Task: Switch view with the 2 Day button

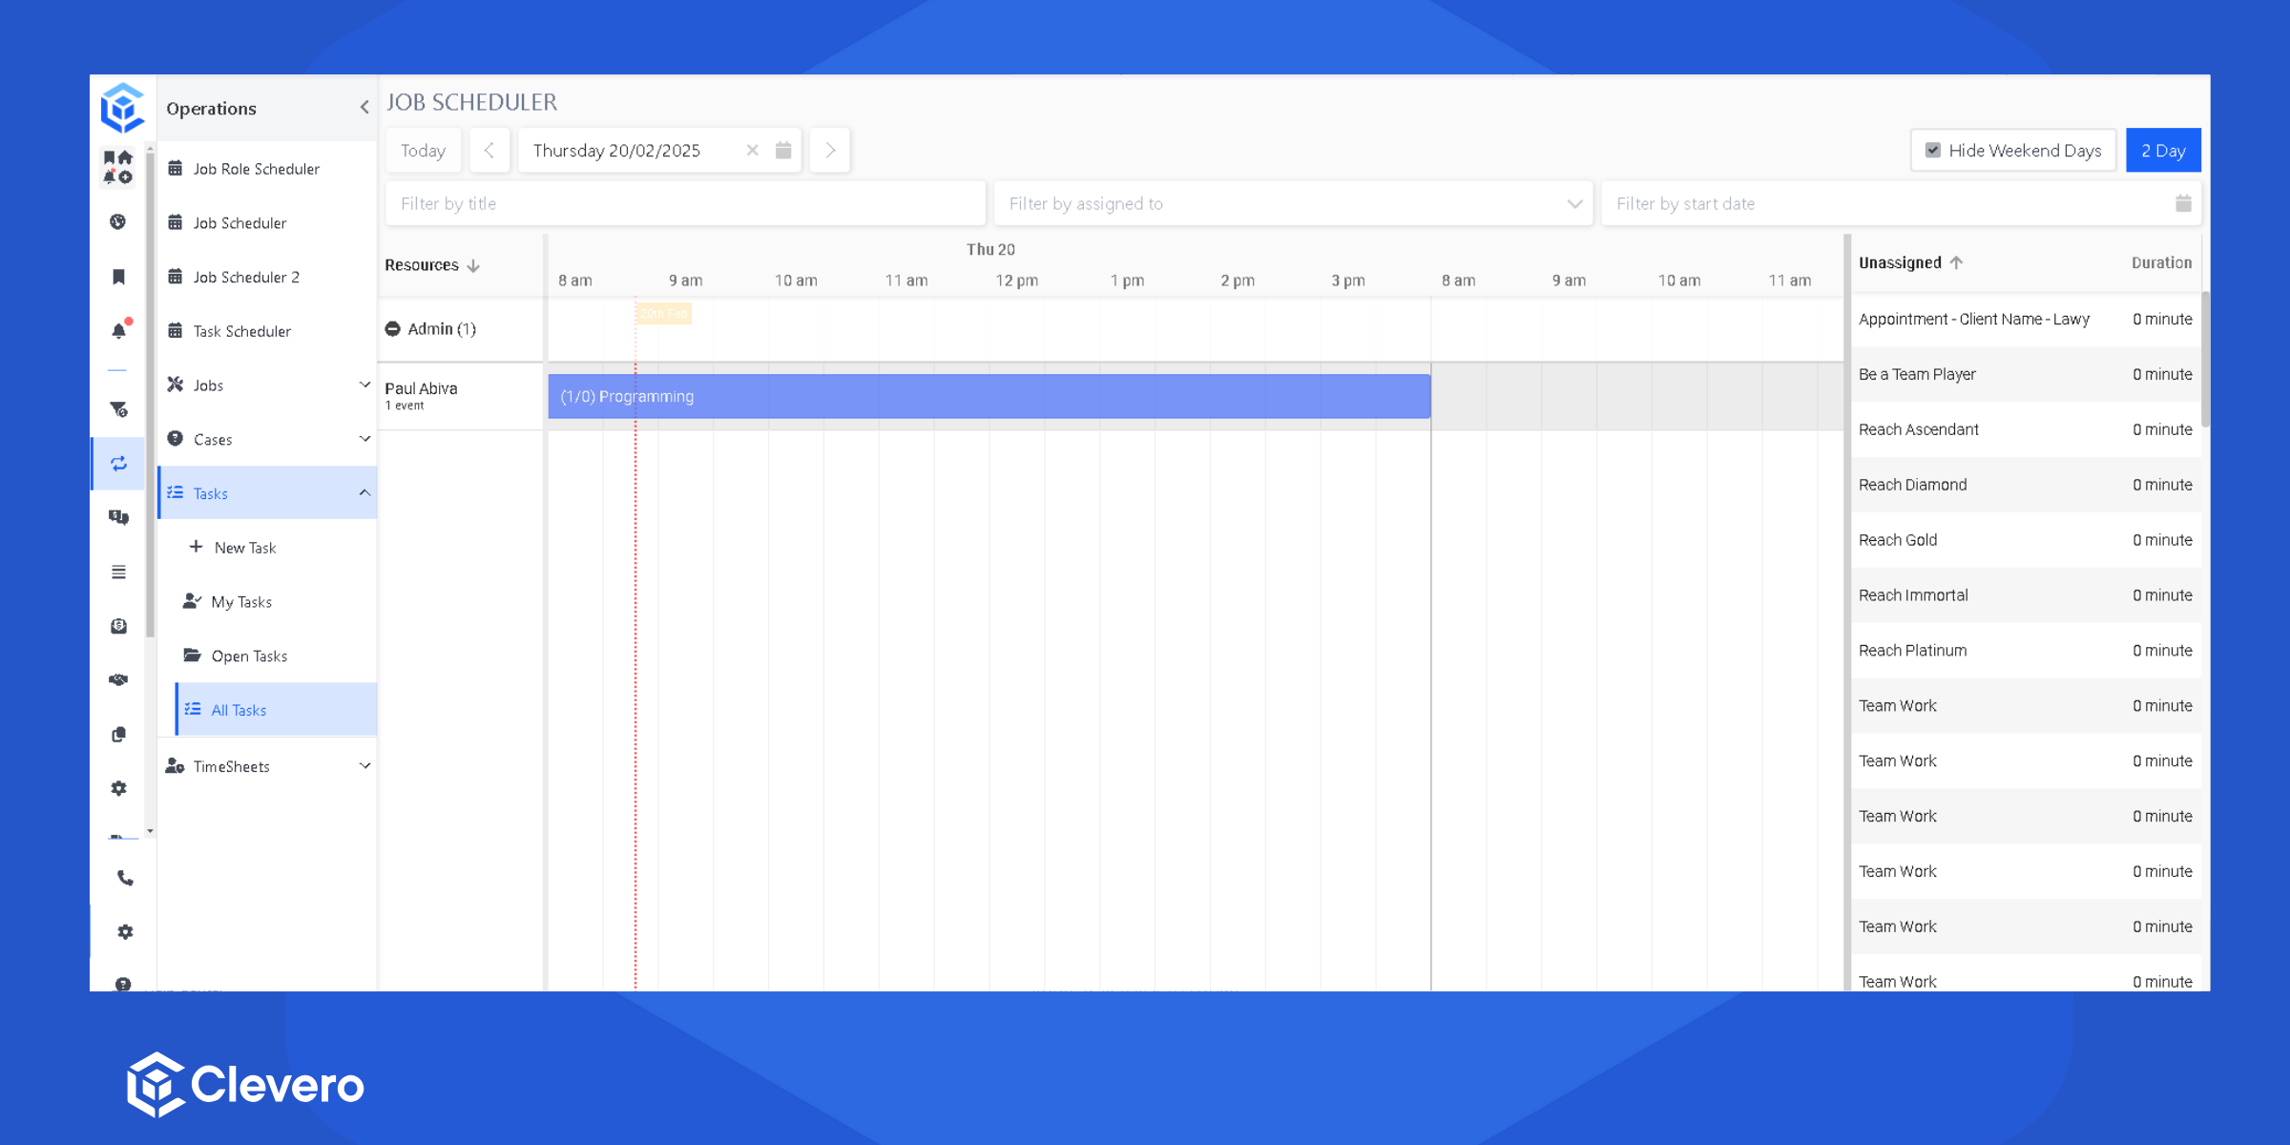Action: pyautogui.click(x=2162, y=151)
